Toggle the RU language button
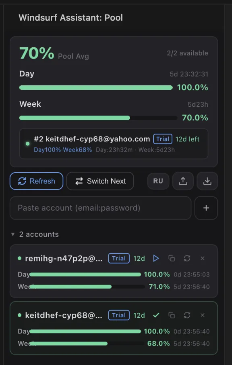This screenshot has width=232, height=365. click(x=158, y=181)
